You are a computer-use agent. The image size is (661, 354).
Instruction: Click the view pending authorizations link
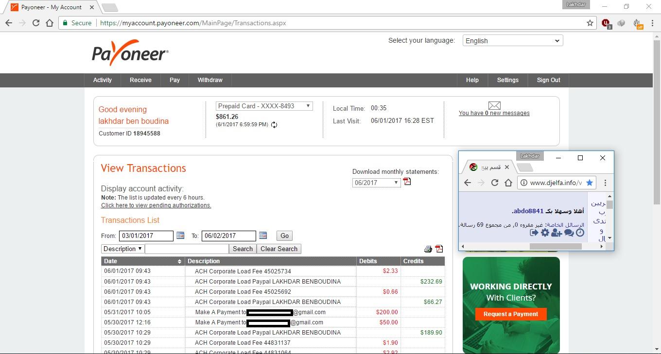(x=156, y=205)
